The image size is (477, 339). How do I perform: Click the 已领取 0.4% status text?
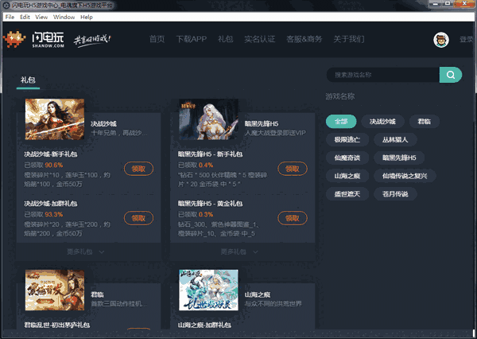click(x=196, y=165)
